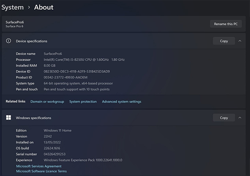This screenshot has height=176, width=250.
Task: Click the About breadcrumb title
Action: pos(44,7)
